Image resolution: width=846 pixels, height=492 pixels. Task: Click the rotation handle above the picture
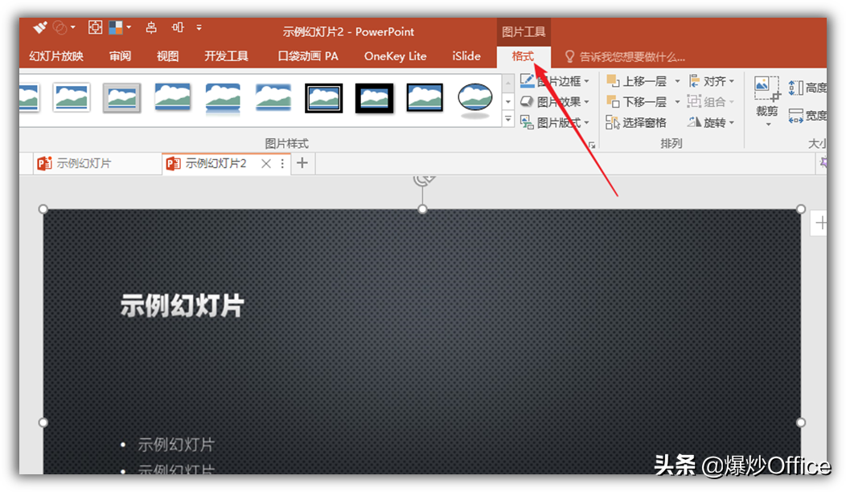pos(423,179)
